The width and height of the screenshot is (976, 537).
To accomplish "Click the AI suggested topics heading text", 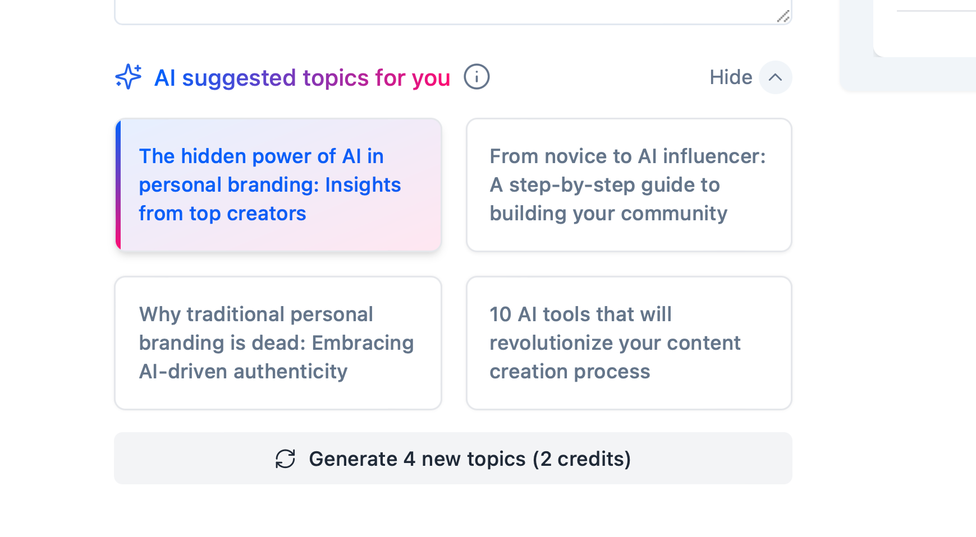I will pos(224,78).
